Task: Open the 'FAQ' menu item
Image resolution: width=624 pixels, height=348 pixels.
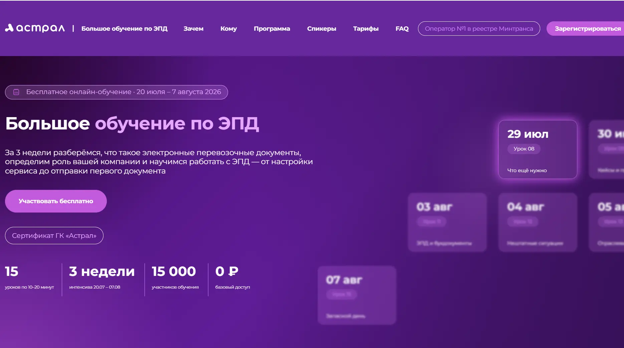Action: click(402, 29)
